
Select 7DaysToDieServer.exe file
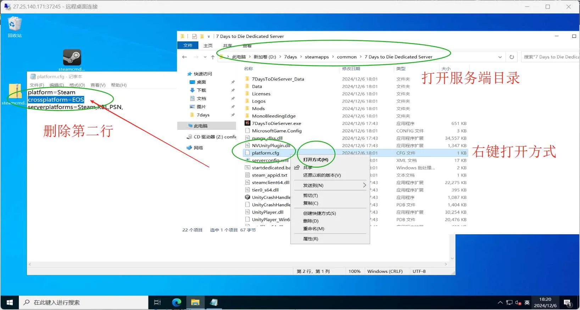[277, 124]
